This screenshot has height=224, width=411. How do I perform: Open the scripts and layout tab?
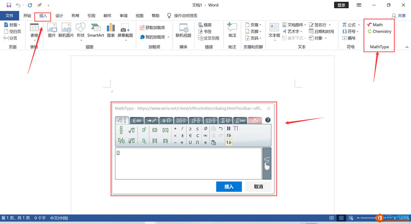tap(196, 120)
